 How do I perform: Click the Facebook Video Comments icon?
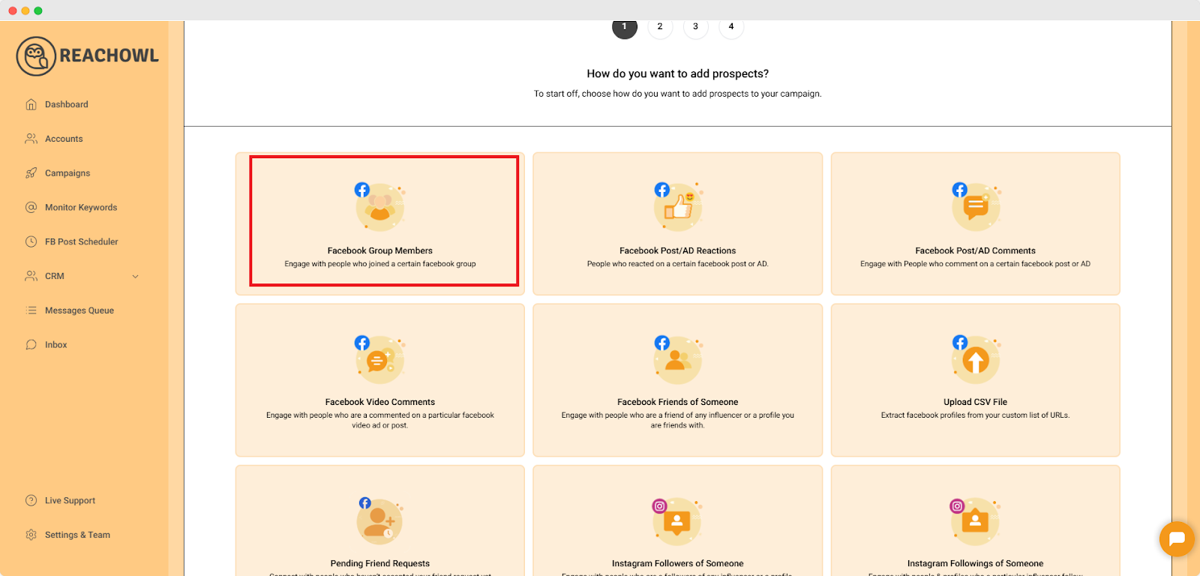point(379,360)
